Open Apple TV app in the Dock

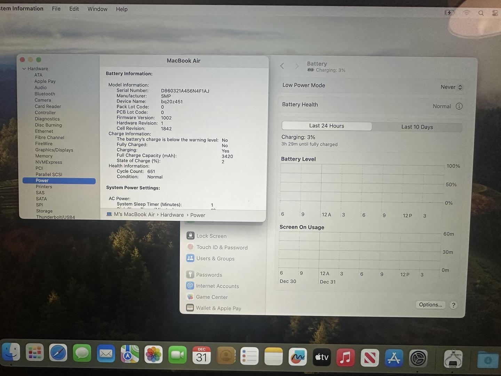pos(321,357)
